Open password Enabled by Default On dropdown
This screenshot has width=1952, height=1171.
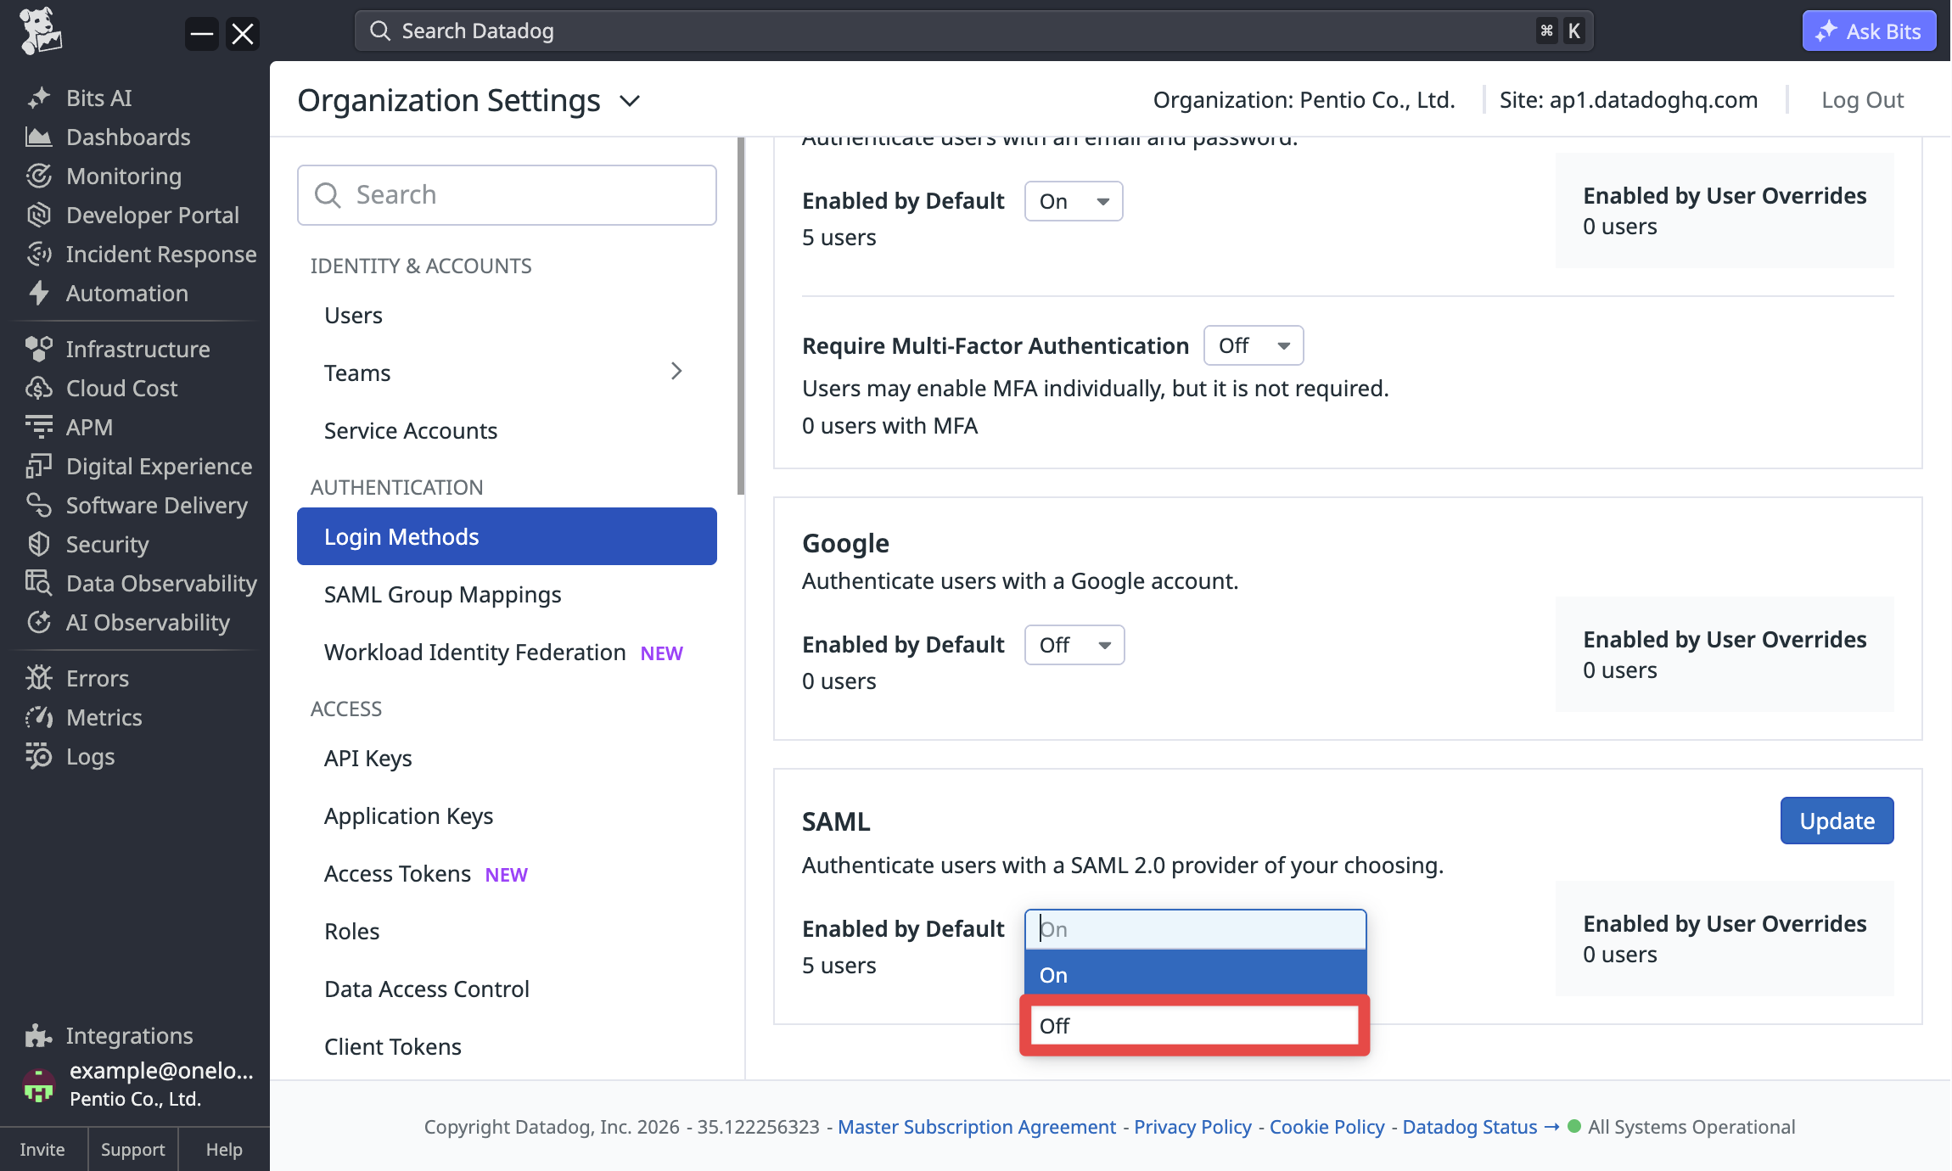[x=1074, y=201]
